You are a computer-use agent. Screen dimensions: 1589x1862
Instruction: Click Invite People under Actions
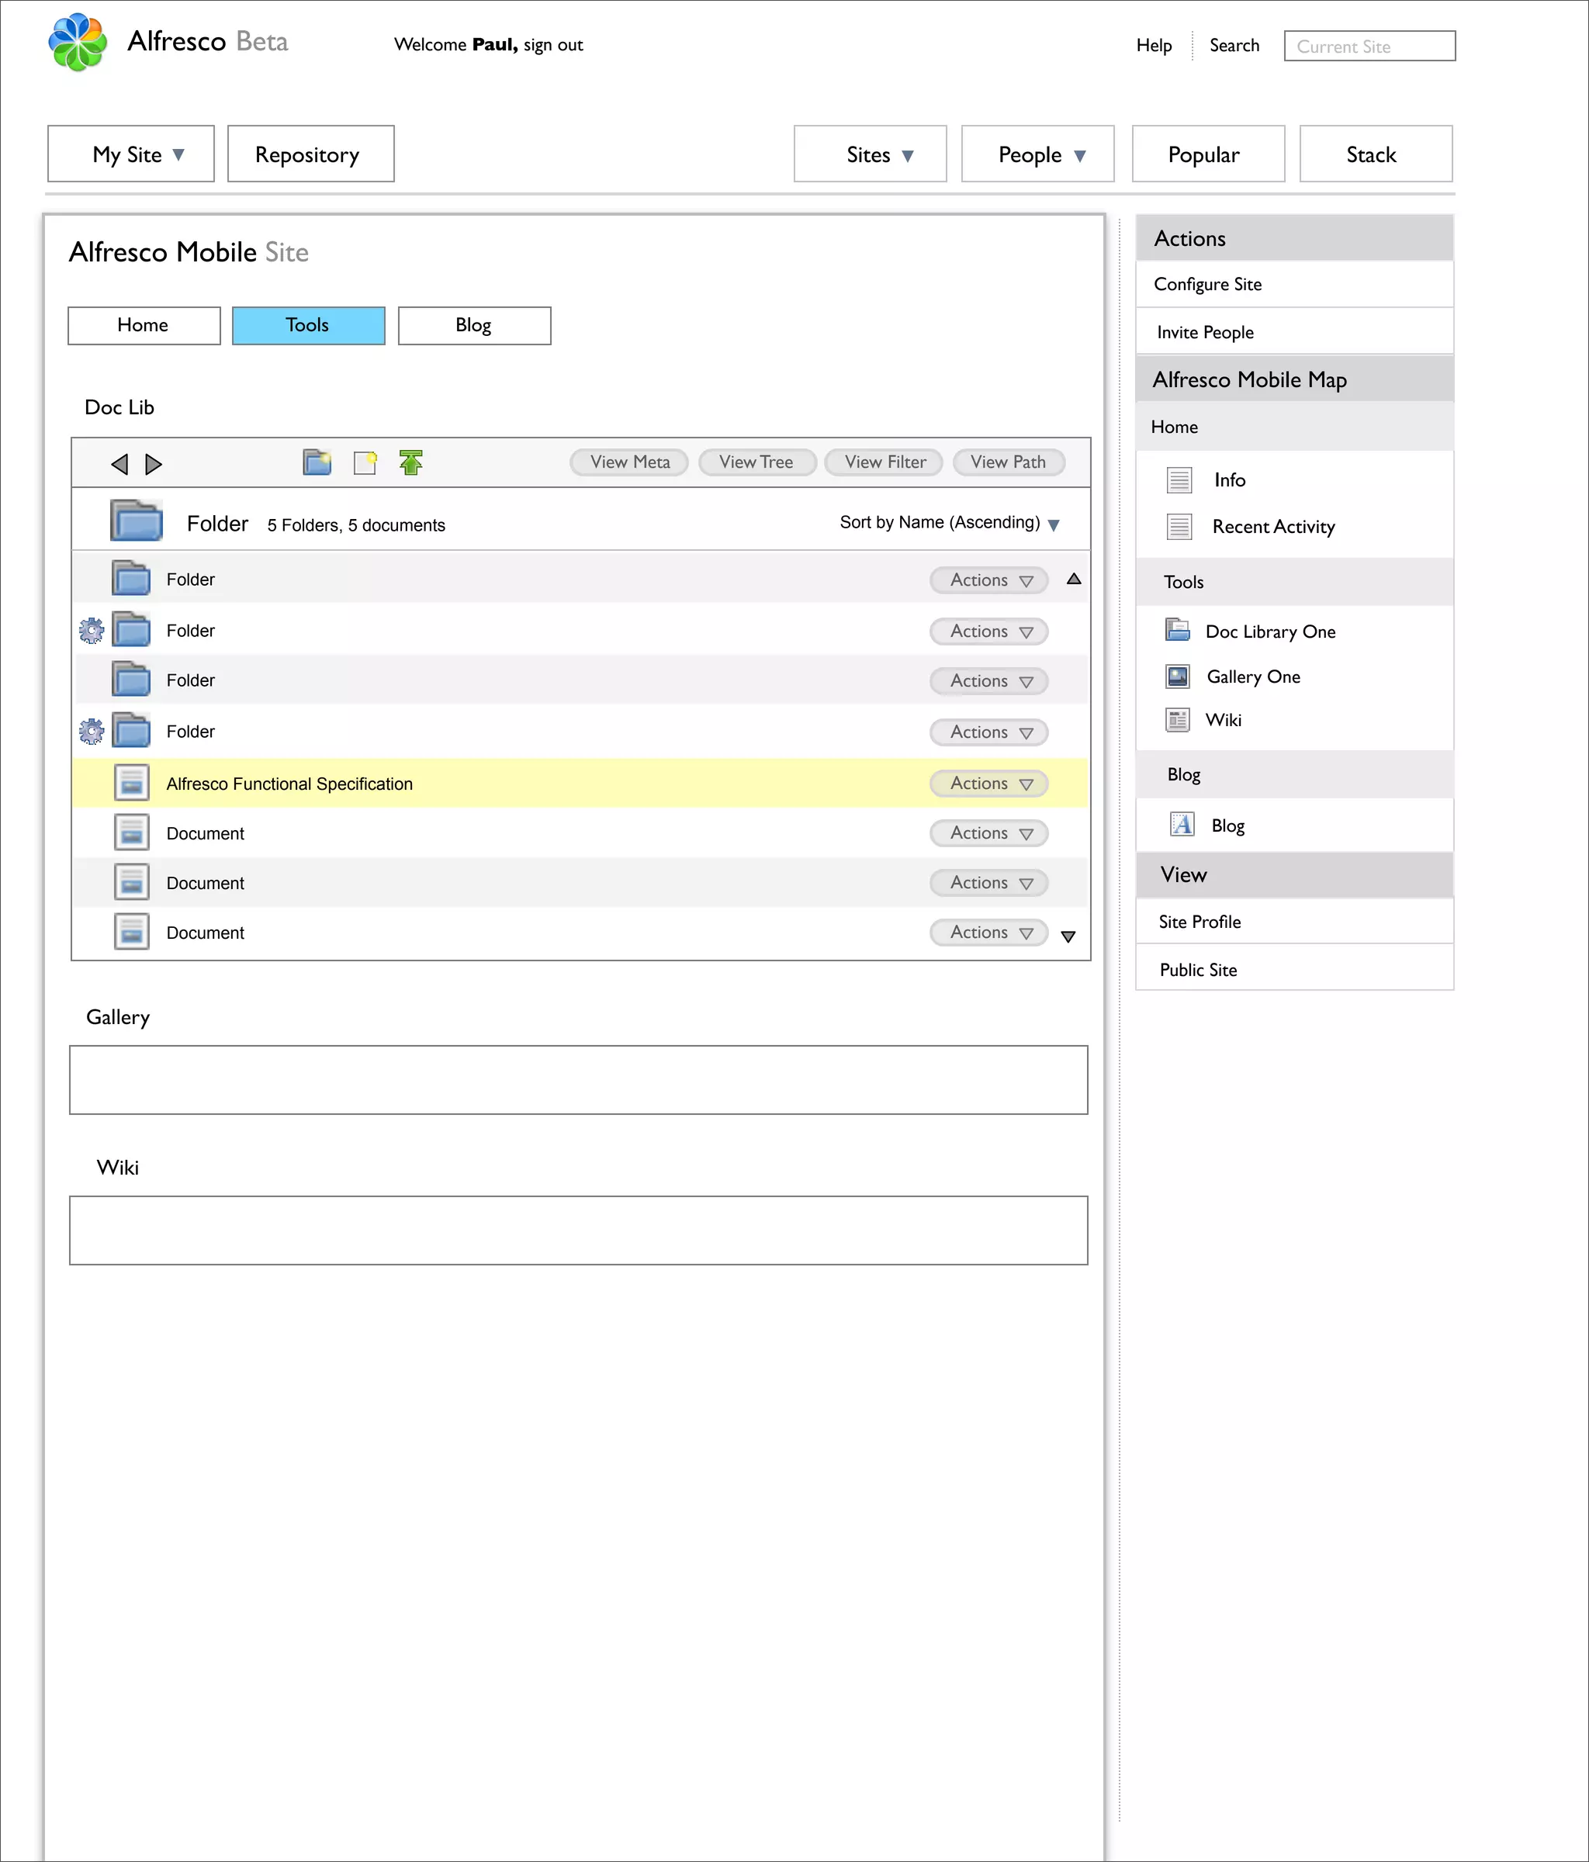click(1294, 331)
